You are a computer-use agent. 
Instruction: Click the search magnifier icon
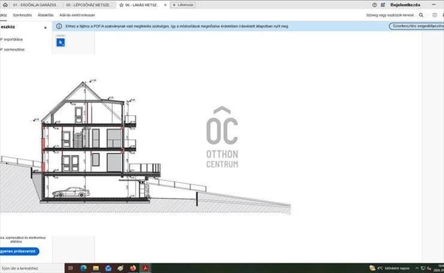[421, 15]
